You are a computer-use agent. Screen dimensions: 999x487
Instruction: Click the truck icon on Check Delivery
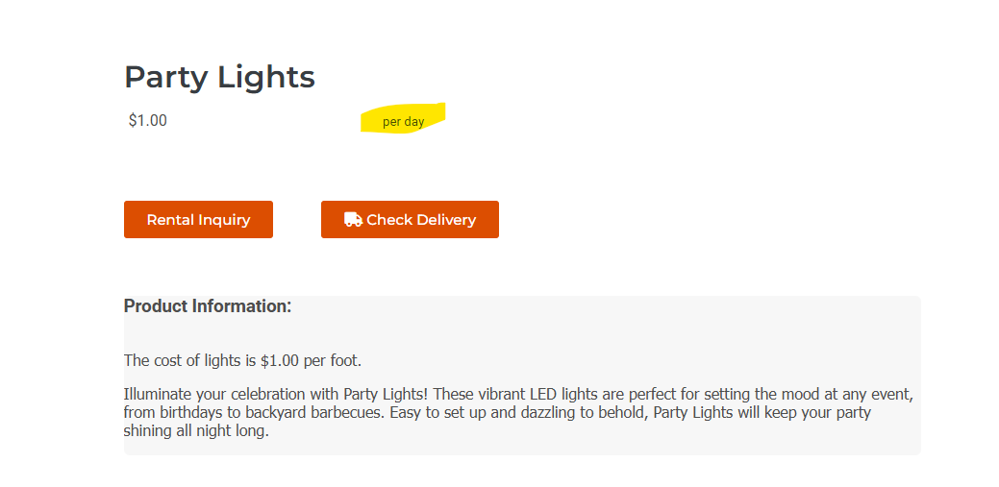pos(353,220)
